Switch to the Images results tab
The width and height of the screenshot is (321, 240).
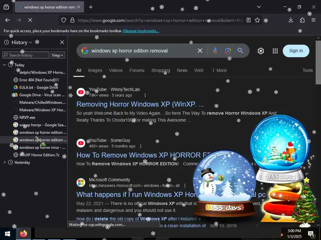point(95,70)
